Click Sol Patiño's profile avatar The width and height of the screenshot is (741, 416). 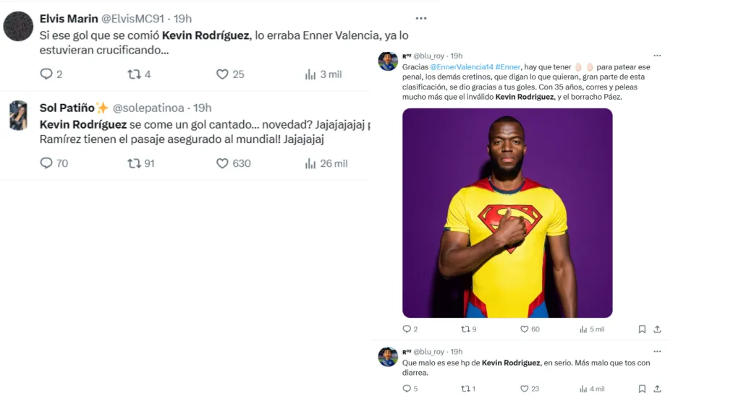(18, 116)
